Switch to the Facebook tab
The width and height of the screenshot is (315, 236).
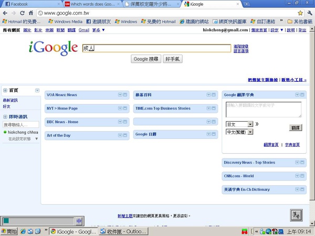point(32,4)
